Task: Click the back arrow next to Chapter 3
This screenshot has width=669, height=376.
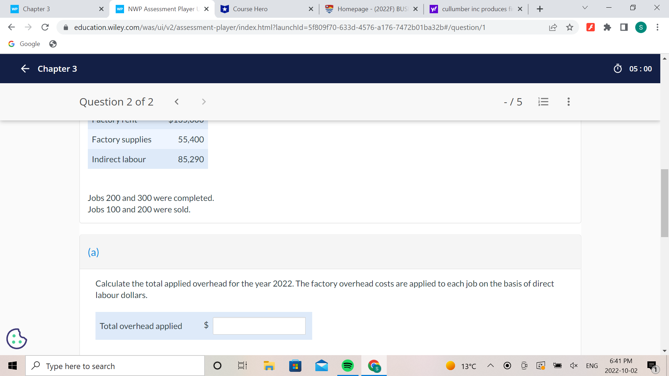Action: click(x=25, y=69)
